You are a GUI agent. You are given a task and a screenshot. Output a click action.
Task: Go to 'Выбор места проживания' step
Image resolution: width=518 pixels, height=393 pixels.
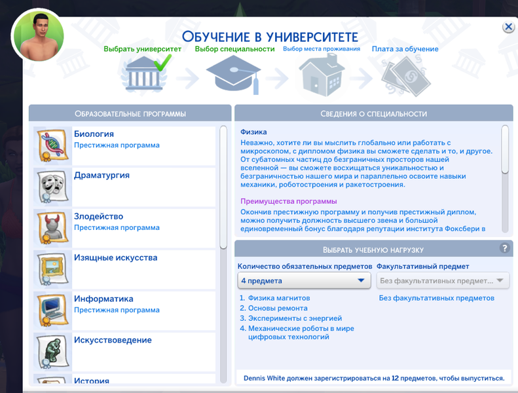[x=321, y=49]
